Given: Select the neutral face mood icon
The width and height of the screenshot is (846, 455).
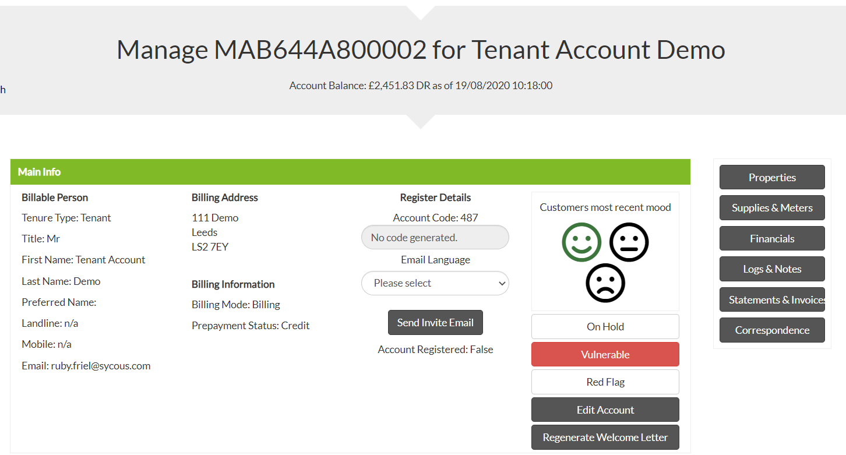Looking at the screenshot, I should 629,242.
